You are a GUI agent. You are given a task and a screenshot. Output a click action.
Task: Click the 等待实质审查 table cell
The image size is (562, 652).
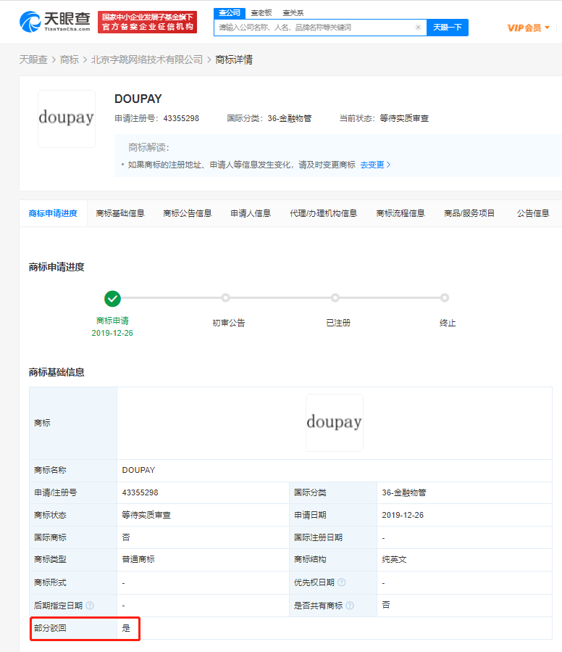203,515
